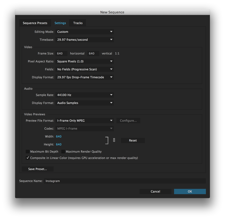Screen dimensions: 225x219
Task: Switch to the Sequence Presets tab
Action: (x=35, y=23)
